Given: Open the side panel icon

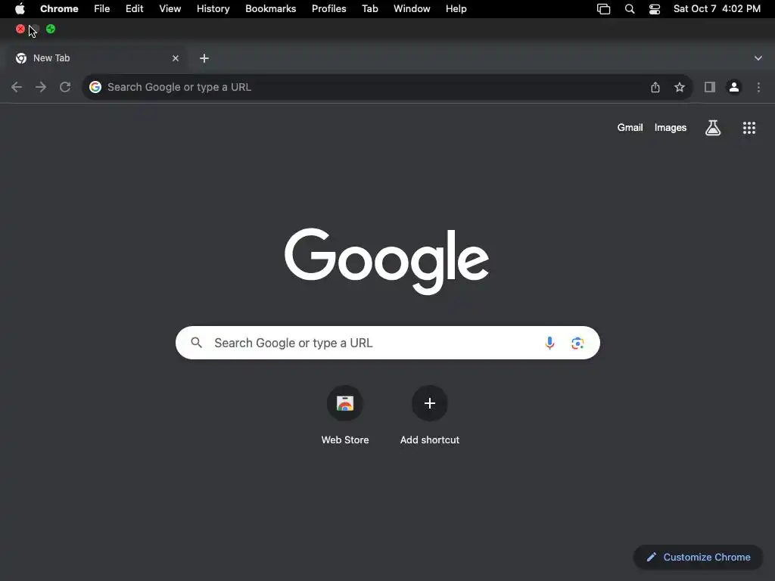Looking at the screenshot, I should 710,88.
